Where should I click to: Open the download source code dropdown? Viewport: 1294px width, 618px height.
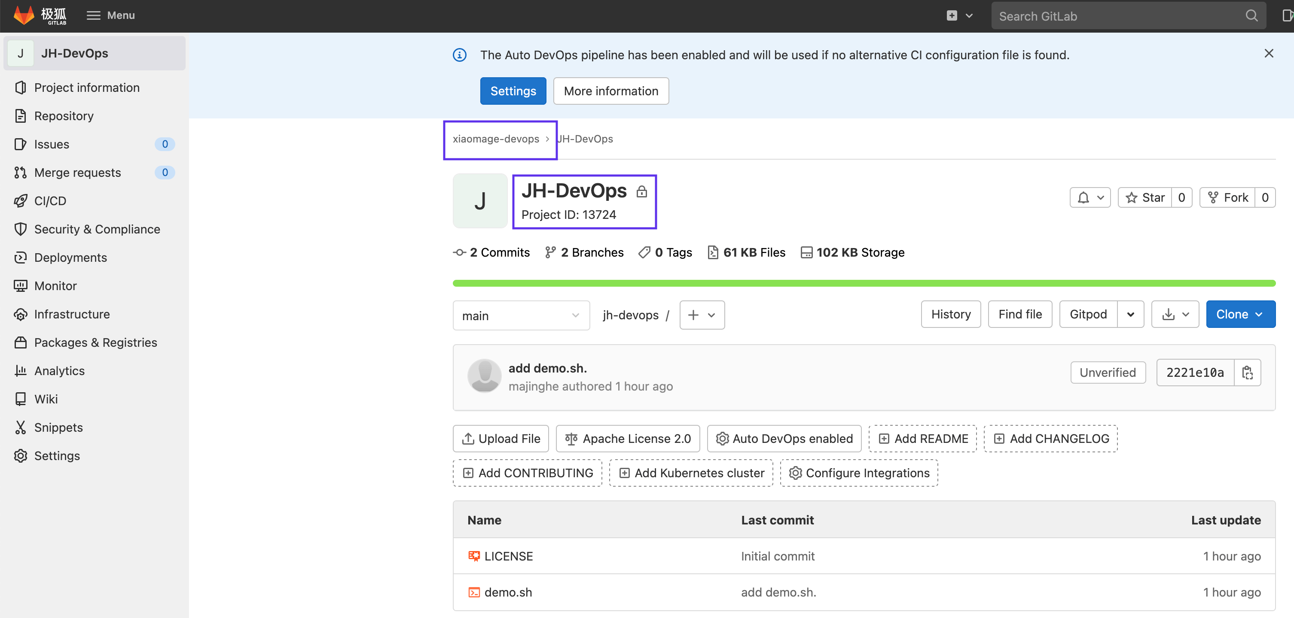1175,315
